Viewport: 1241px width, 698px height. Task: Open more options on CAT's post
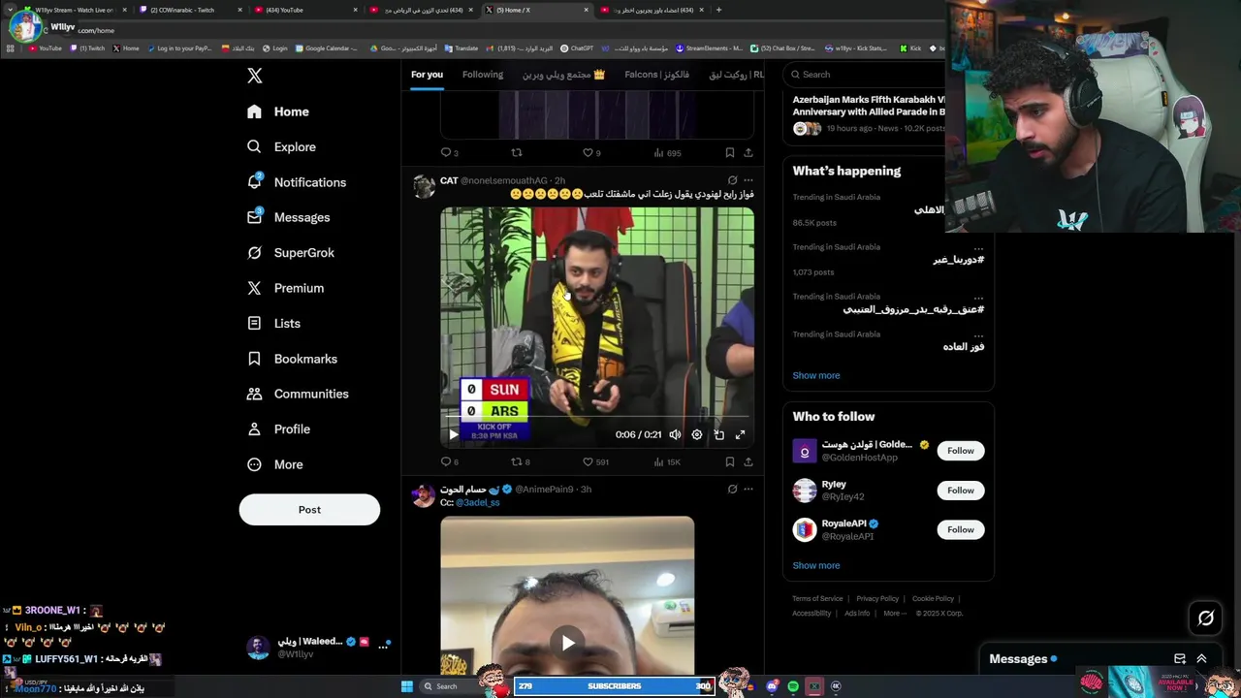(x=748, y=180)
